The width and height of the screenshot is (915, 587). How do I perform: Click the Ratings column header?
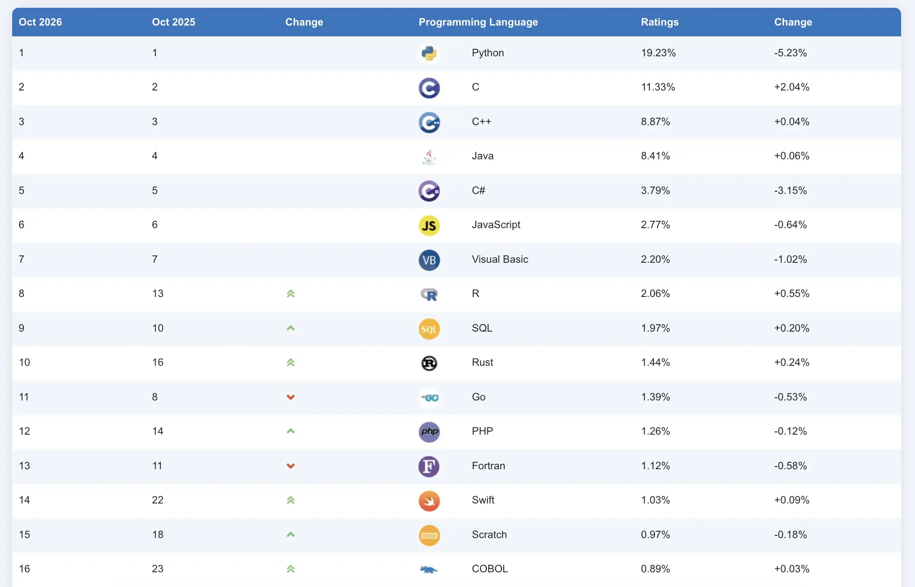pyautogui.click(x=659, y=22)
